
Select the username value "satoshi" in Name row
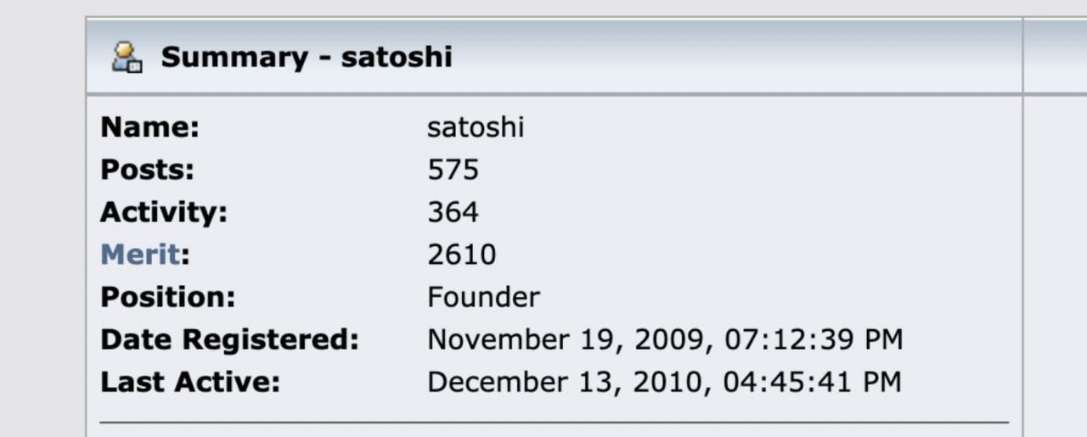tap(476, 127)
